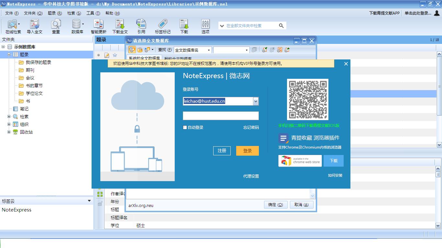442x248 pixels.
Task: Click the edit note column icon in 题录 list
Action: 107,55
